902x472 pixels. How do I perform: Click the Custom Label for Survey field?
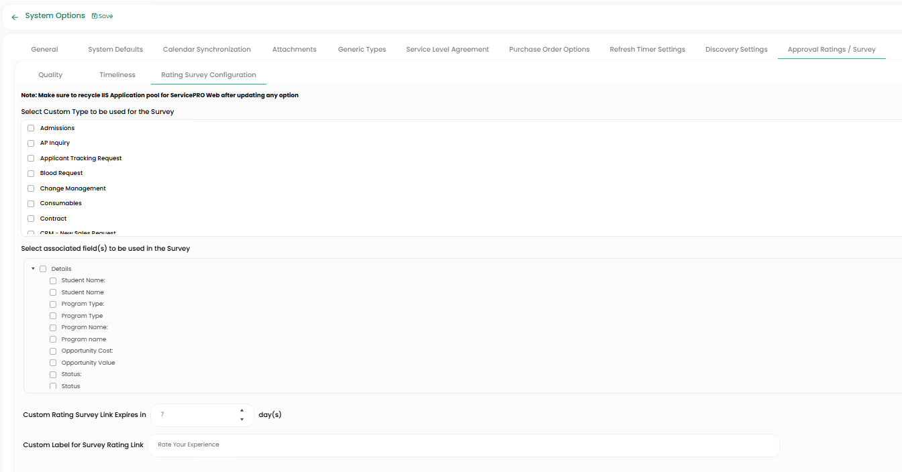point(463,445)
